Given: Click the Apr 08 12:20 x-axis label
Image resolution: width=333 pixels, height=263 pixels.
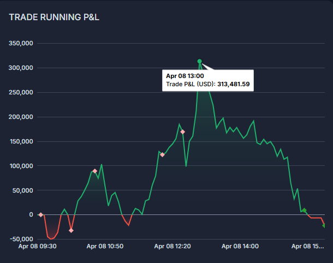Looking at the screenshot, I should [173, 246].
